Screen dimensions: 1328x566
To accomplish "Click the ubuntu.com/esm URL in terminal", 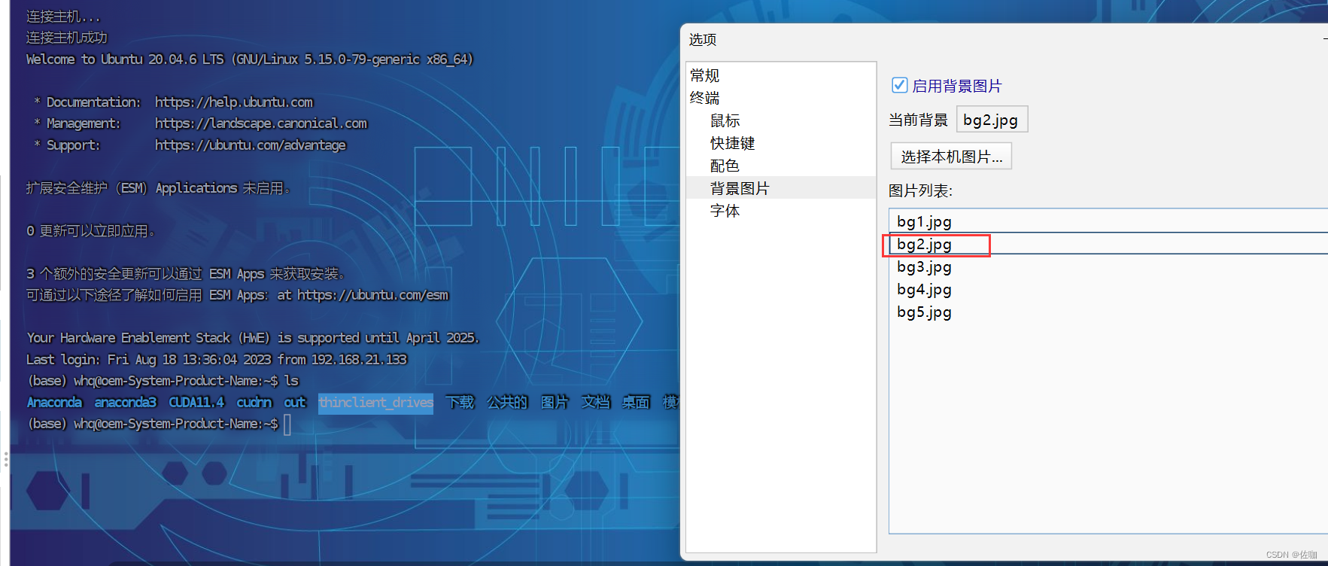I will [372, 295].
